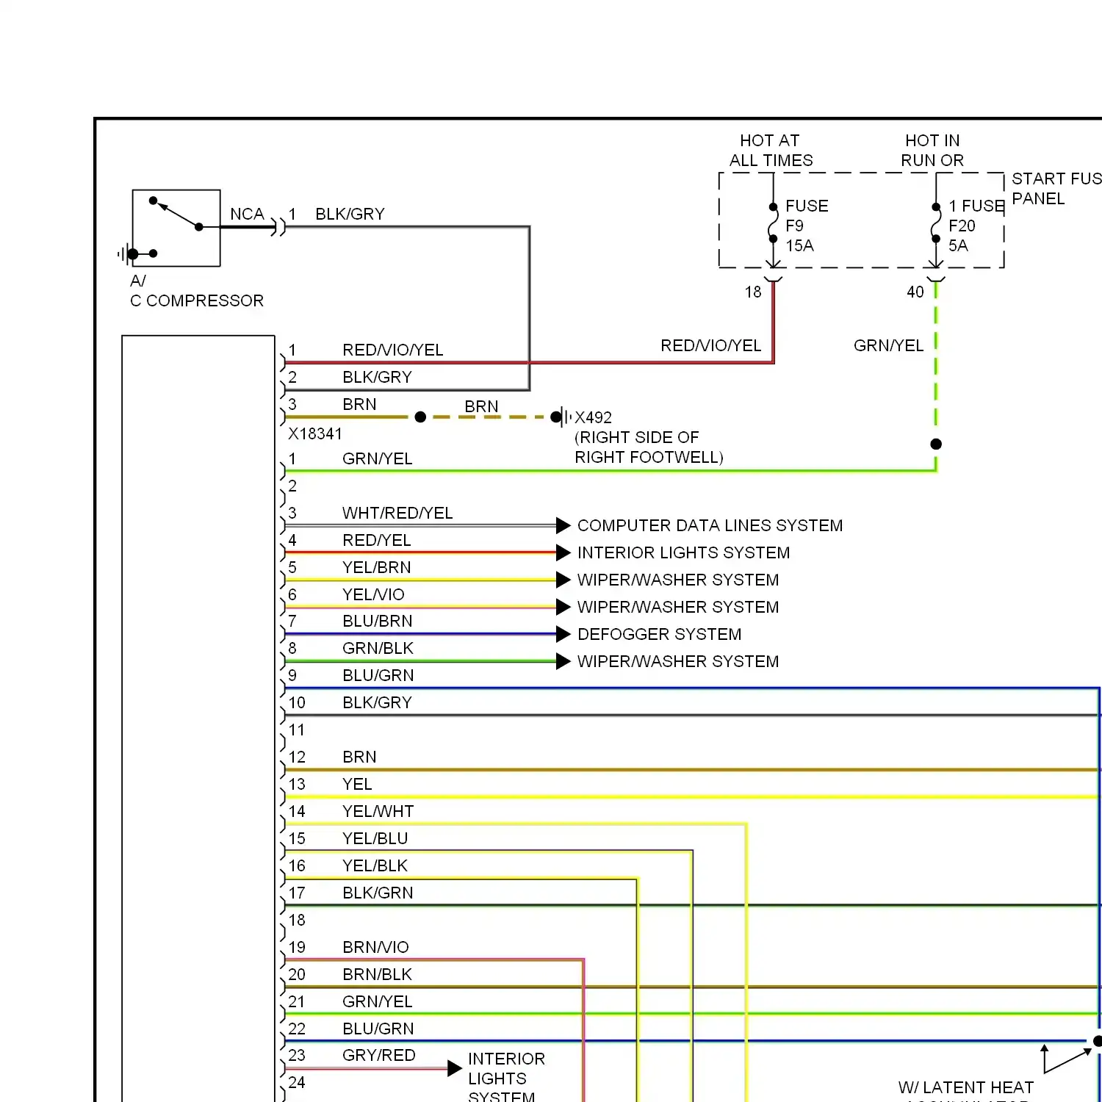1102x1102 pixels.
Task: Click the BLK/GRN wire label at pin 17
Action: pos(378,893)
